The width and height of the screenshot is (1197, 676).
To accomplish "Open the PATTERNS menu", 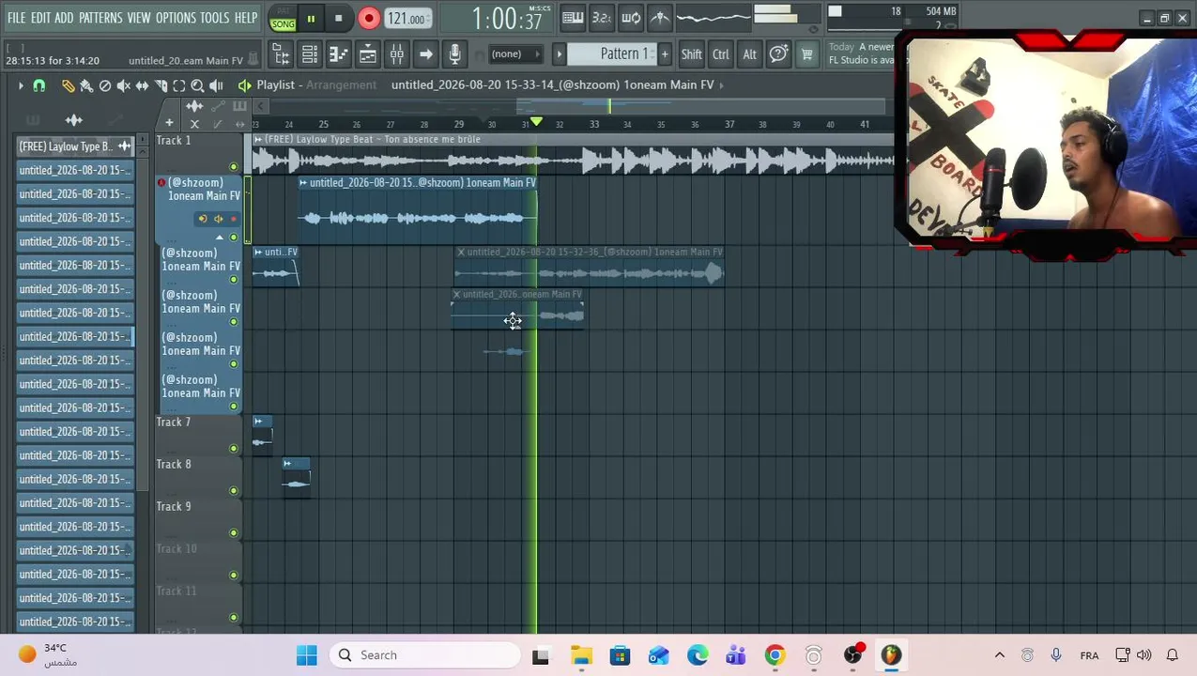I will point(100,18).
